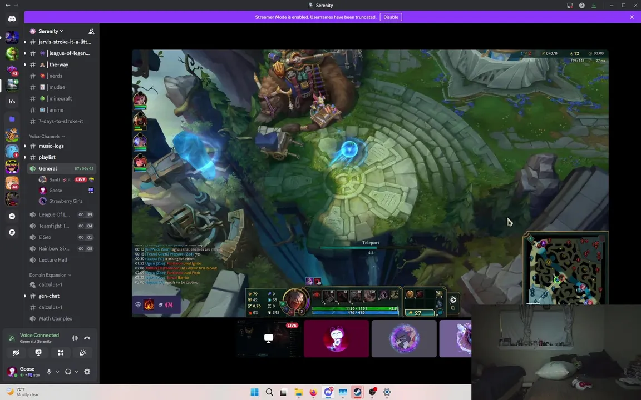Select the General voice channel
This screenshot has width=641, height=400.
(61, 168)
